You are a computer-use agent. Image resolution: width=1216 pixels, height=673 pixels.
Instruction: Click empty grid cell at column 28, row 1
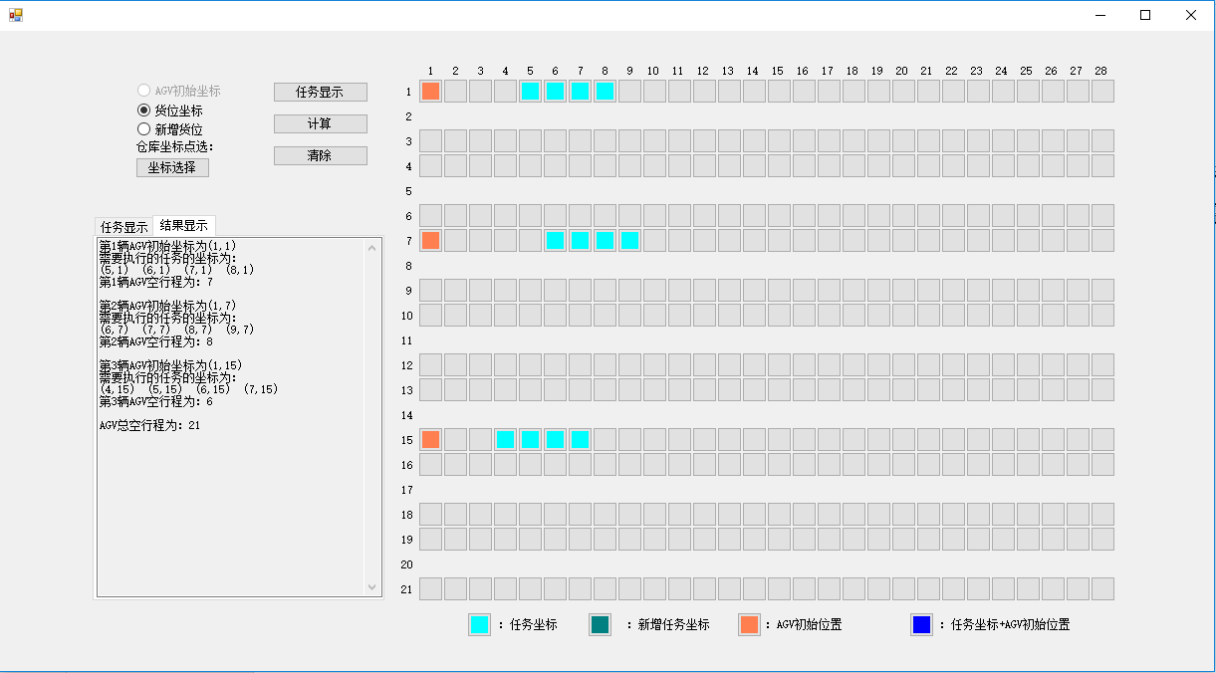click(1102, 91)
